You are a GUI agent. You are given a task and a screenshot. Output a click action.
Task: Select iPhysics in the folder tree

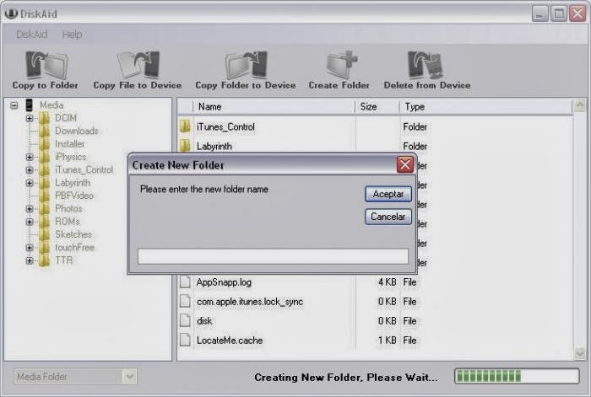point(70,157)
